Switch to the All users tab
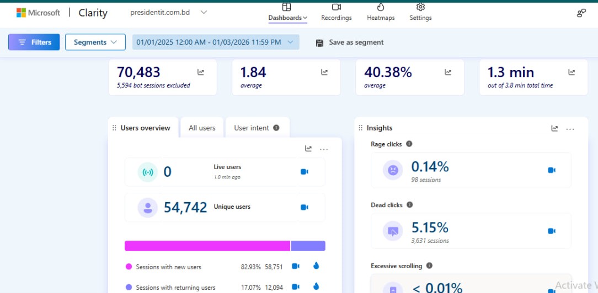 click(x=202, y=128)
